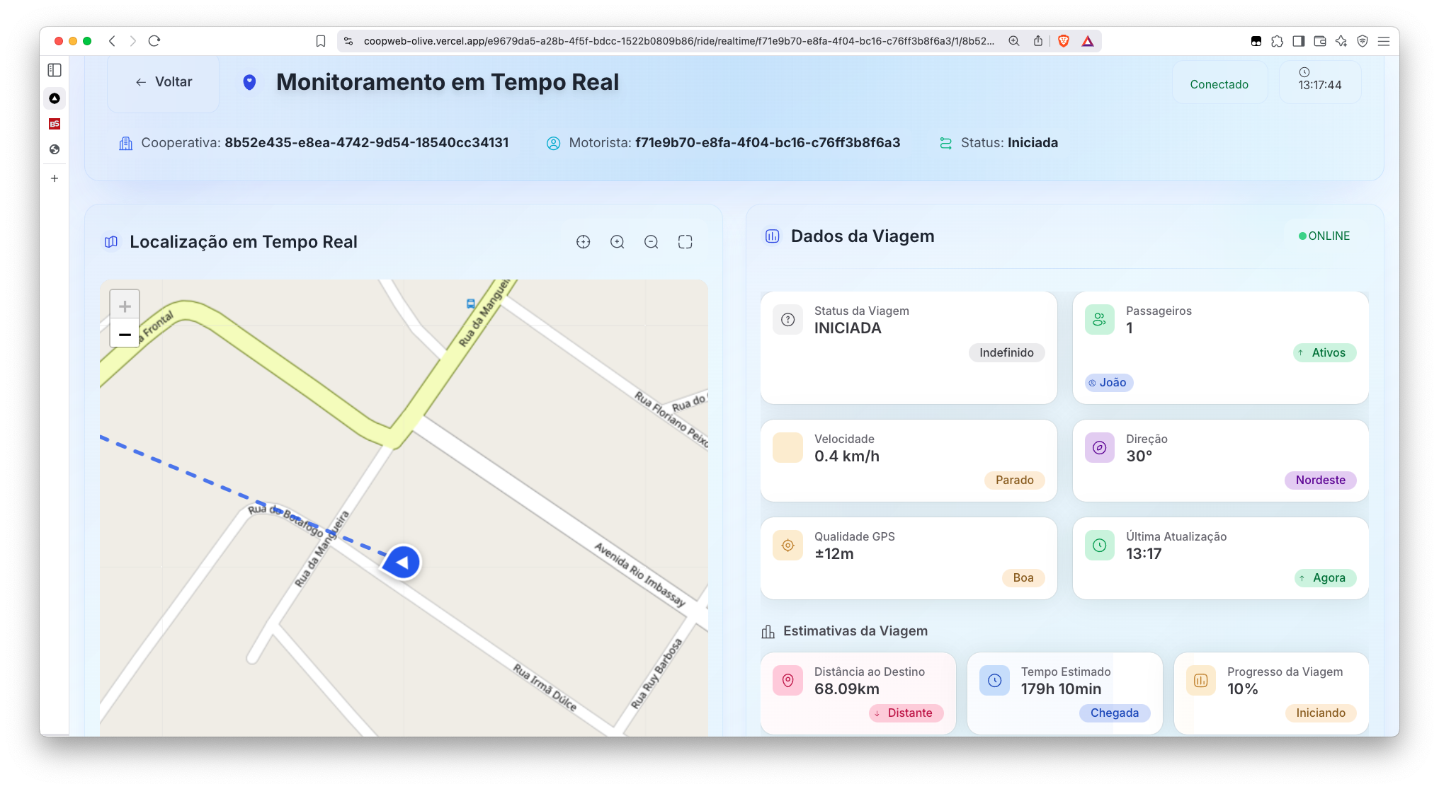Click the Progresso da Viagem 10% card
The image size is (1439, 789).
[1271, 693]
